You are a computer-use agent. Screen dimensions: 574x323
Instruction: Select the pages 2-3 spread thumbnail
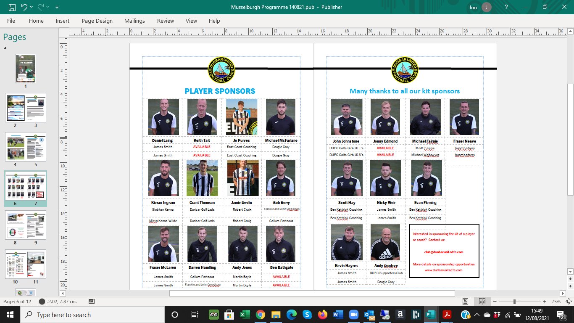click(x=26, y=108)
